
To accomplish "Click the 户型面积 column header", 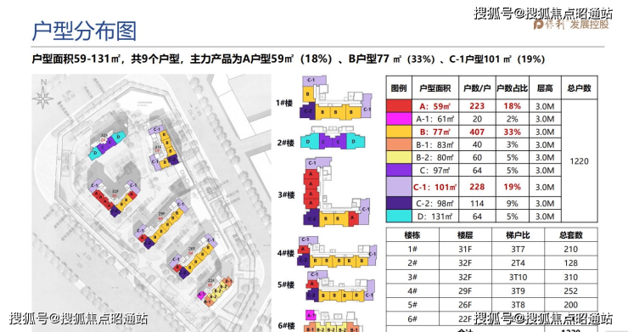I will (435, 88).
